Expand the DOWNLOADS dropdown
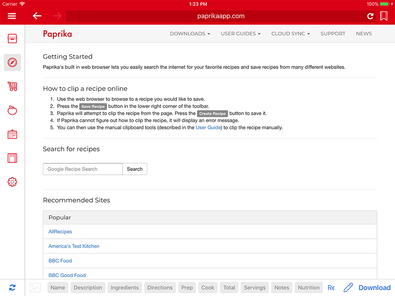The width and height of the screenshot is (395, 296). coord(190,34)
